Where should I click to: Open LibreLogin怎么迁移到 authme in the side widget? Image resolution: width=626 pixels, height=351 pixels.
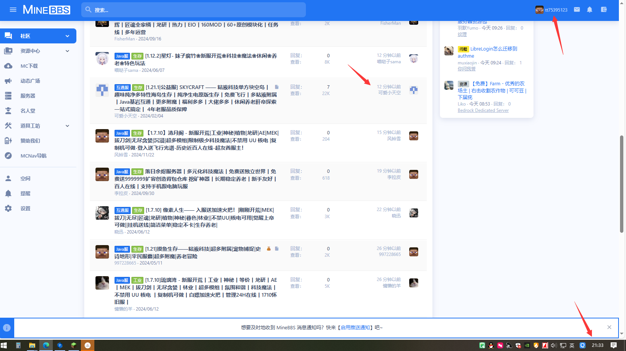coord(487,52)
